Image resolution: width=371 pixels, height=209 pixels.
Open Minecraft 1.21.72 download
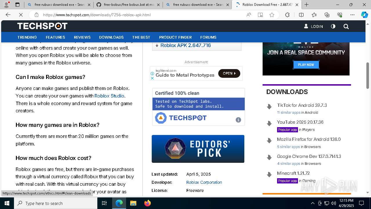point(293,173)
